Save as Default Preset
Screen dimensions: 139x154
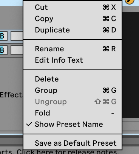(73, 143)
